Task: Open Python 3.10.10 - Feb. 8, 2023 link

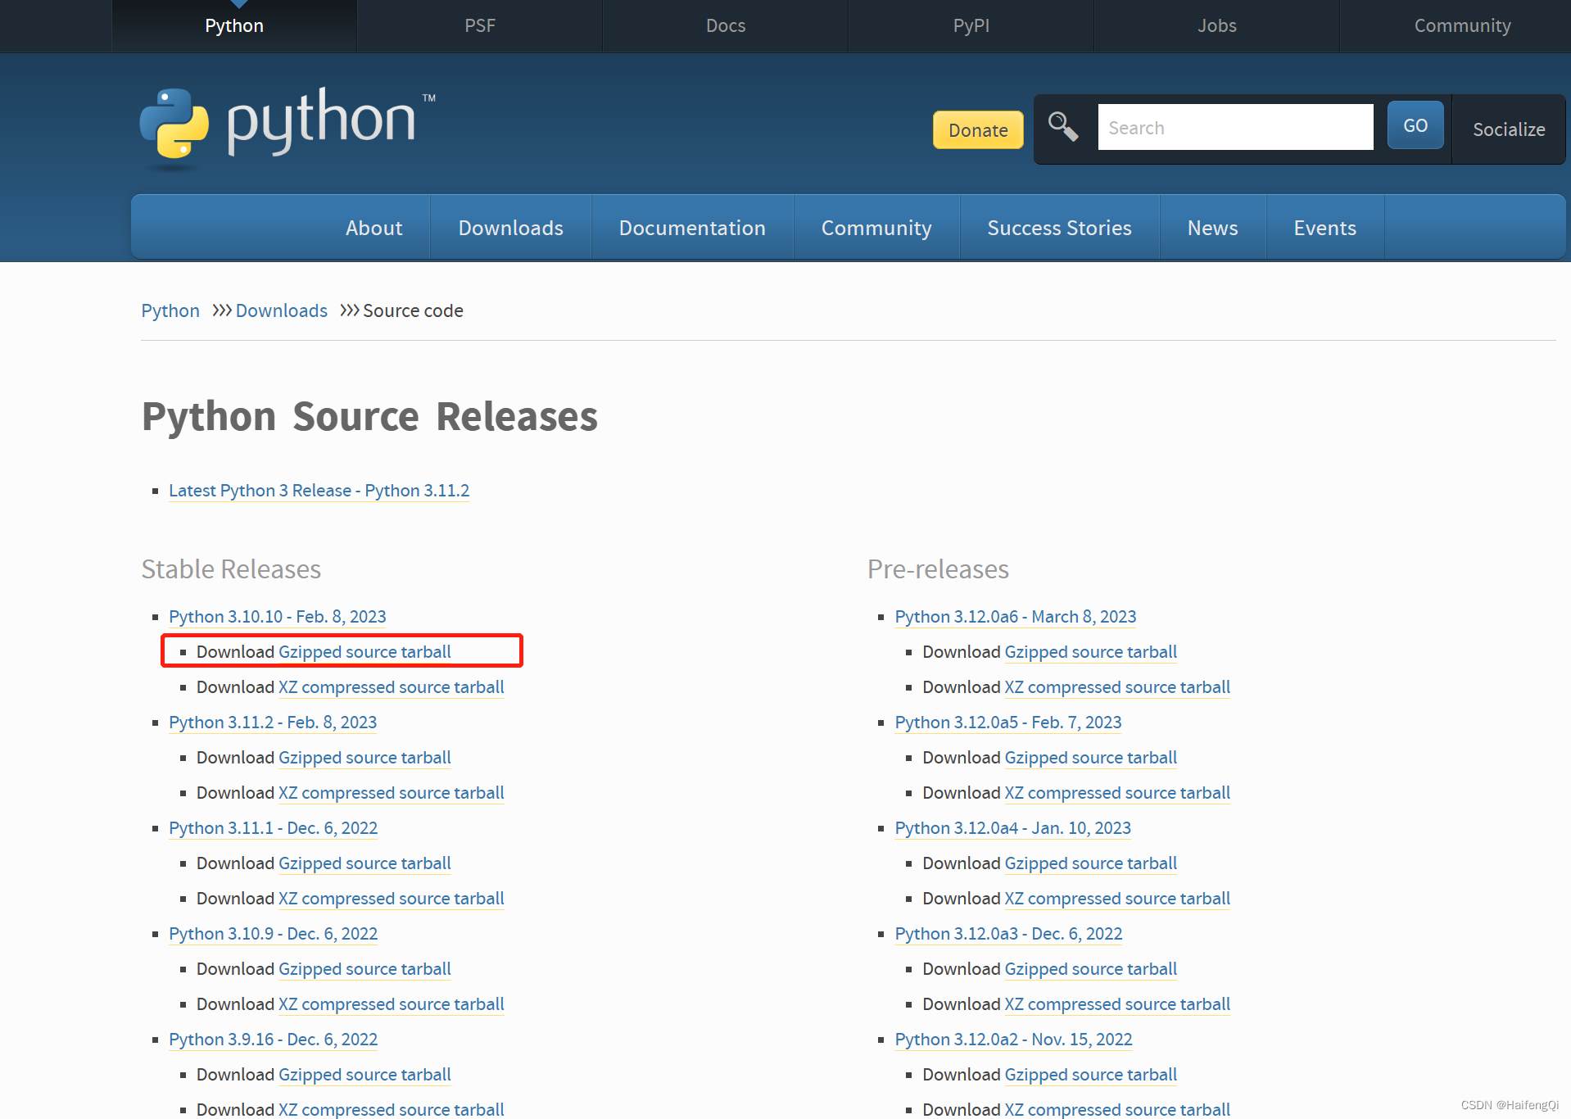Action: (x=277, y=617)
